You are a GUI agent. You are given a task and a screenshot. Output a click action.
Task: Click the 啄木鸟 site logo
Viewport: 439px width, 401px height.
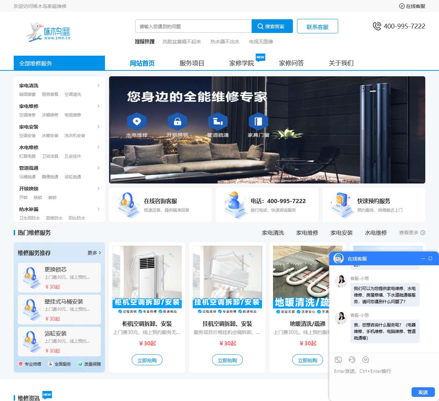(48, 32)
